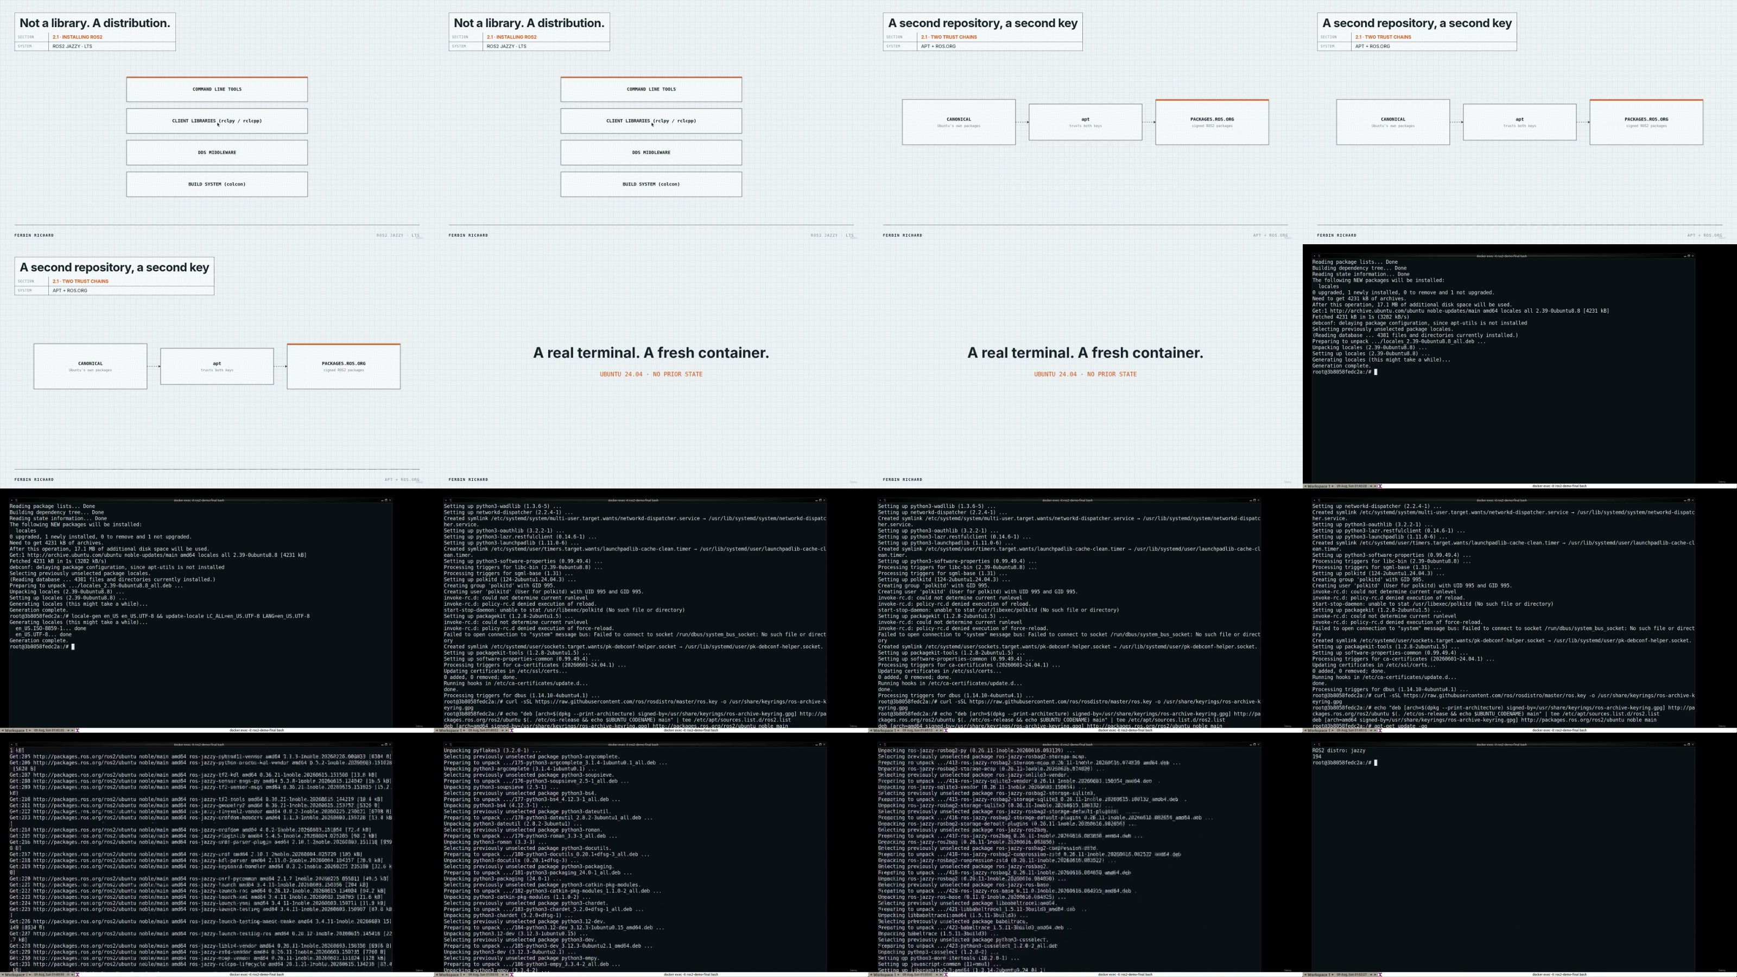Title bar X icon in ros-jazzy-tf2-kdl download terminal
The height and width of the screenshot is (977, 1737).
pos(16,745)
